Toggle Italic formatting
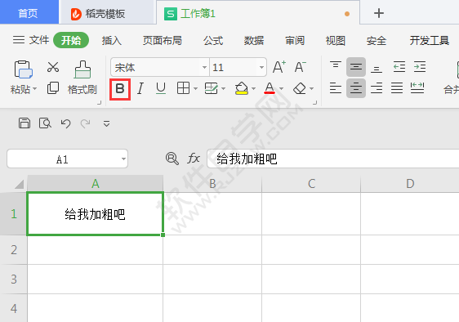The height and width of the screenshot is (322, 459). 140,88
